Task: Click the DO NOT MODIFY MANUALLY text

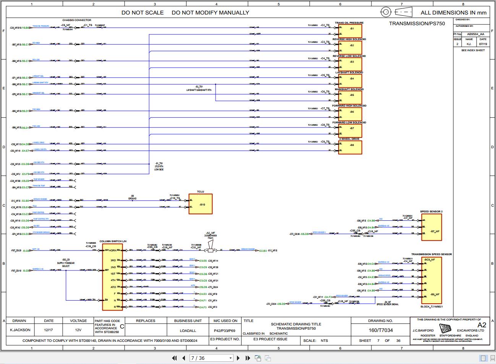Action: click(210, 13)
